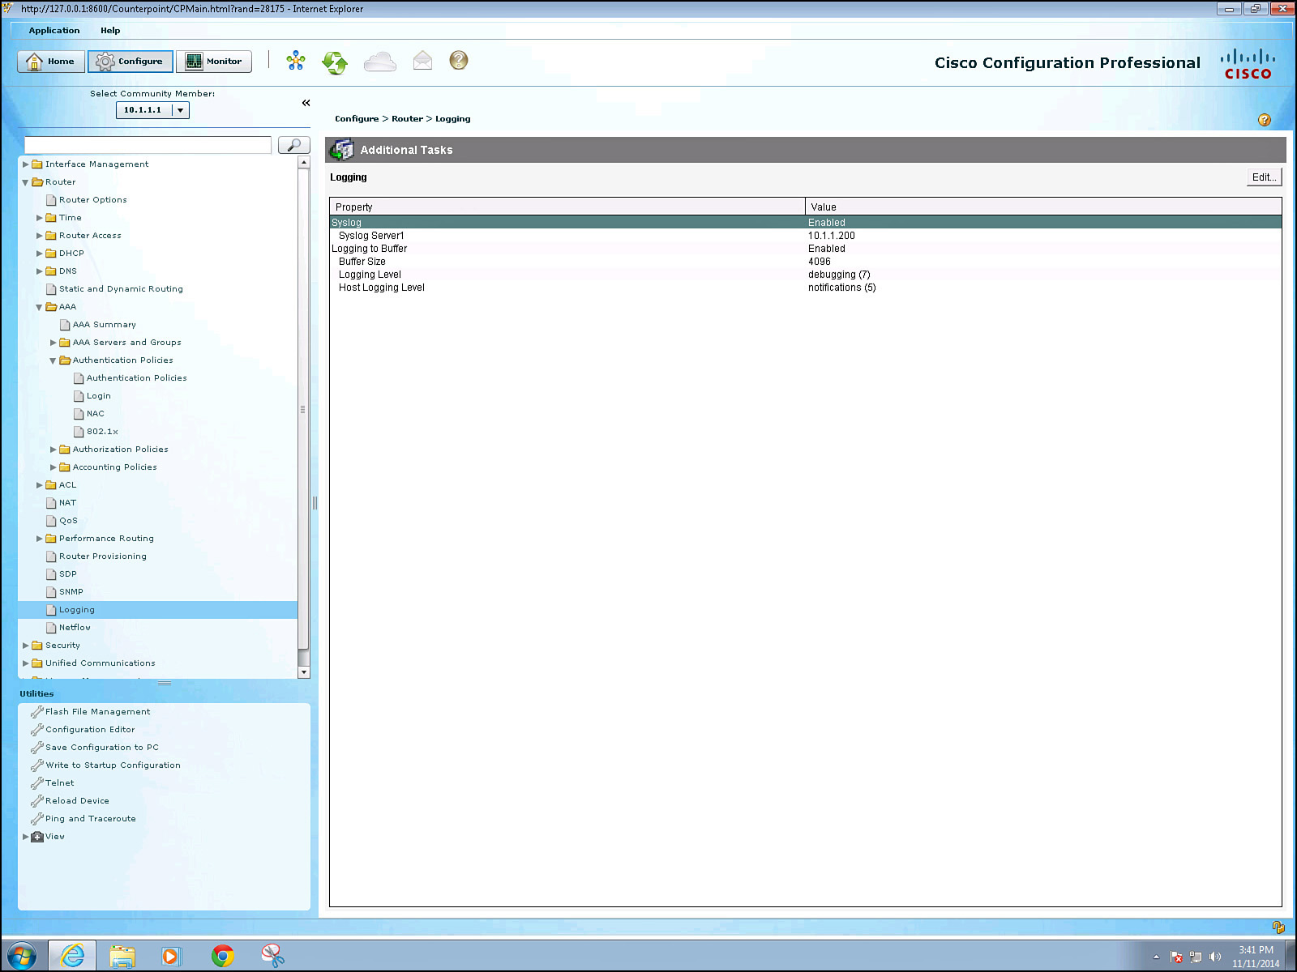Open the Help menu
Screen dimensions: 1297x972
(x=110, y=31)
